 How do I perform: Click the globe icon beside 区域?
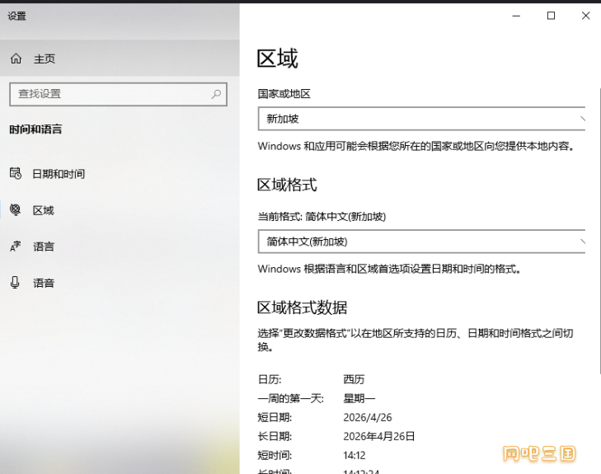click(16, 210)
